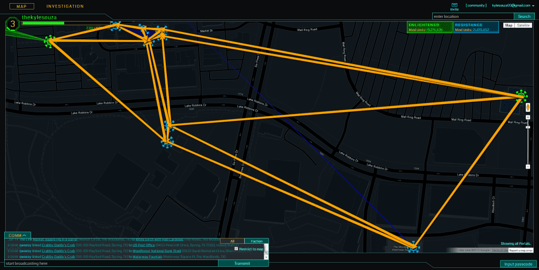Focus the start broadcasting here field

[112, 263]
